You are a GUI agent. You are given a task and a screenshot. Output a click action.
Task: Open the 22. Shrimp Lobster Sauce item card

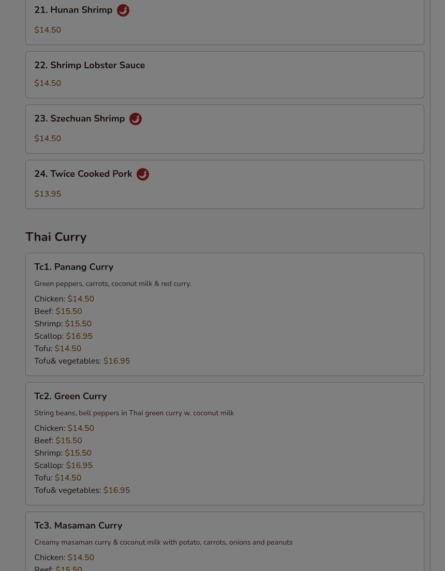225,74
